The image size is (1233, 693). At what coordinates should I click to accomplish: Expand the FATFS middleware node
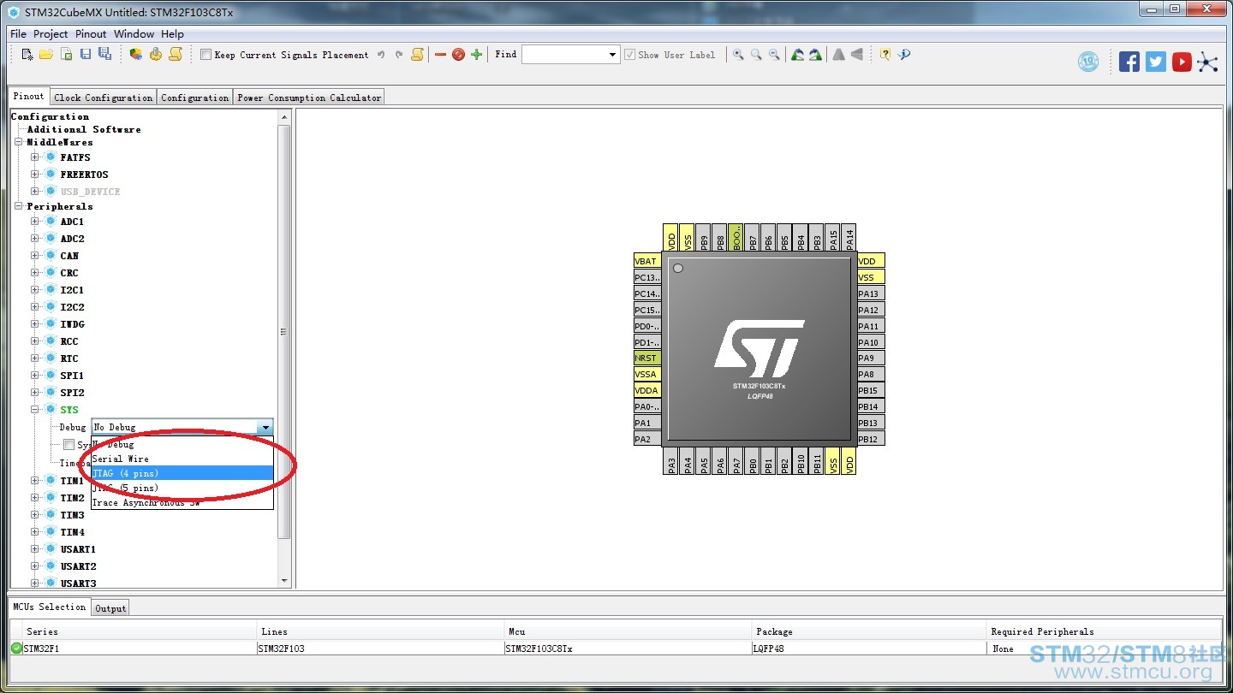pos(35,157)
